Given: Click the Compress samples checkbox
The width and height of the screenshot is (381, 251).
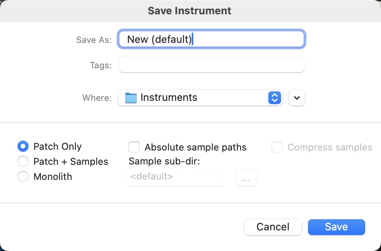Looking at the screenshot, I should tap(277, 147).
